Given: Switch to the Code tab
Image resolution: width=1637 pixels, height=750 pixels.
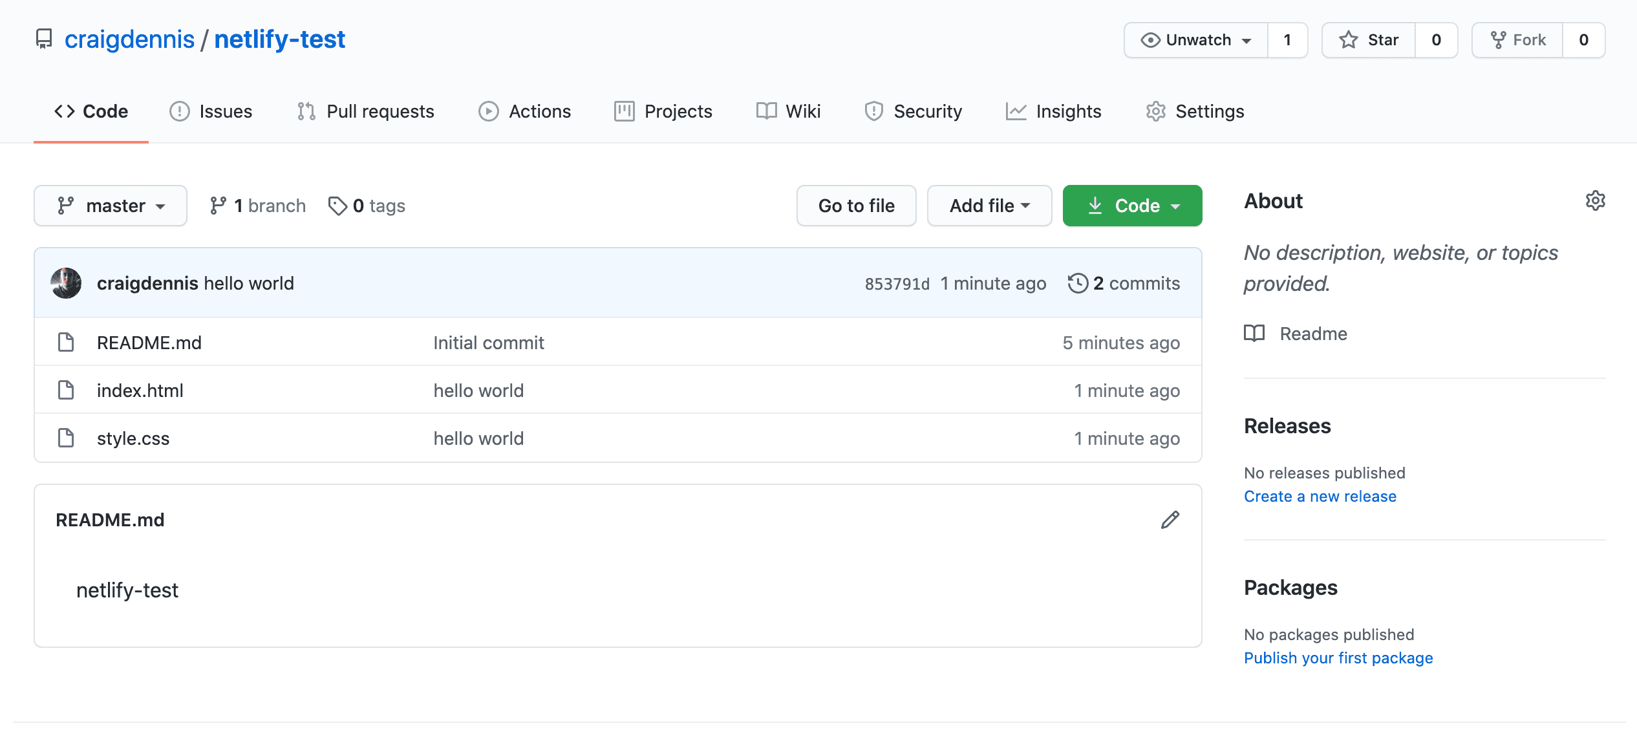Looking at the screenshot, I should (x=91, y=111).
